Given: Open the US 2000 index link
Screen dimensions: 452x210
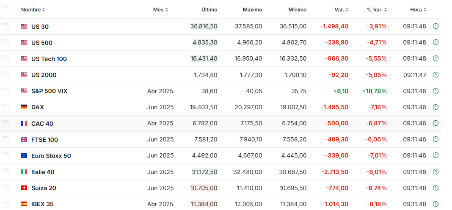Looking at the screenshot, I should [x=44, y=75].
